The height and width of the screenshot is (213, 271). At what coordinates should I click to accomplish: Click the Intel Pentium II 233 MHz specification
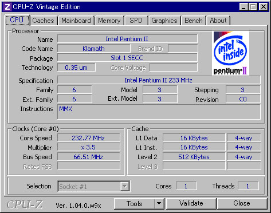[159, 80]
